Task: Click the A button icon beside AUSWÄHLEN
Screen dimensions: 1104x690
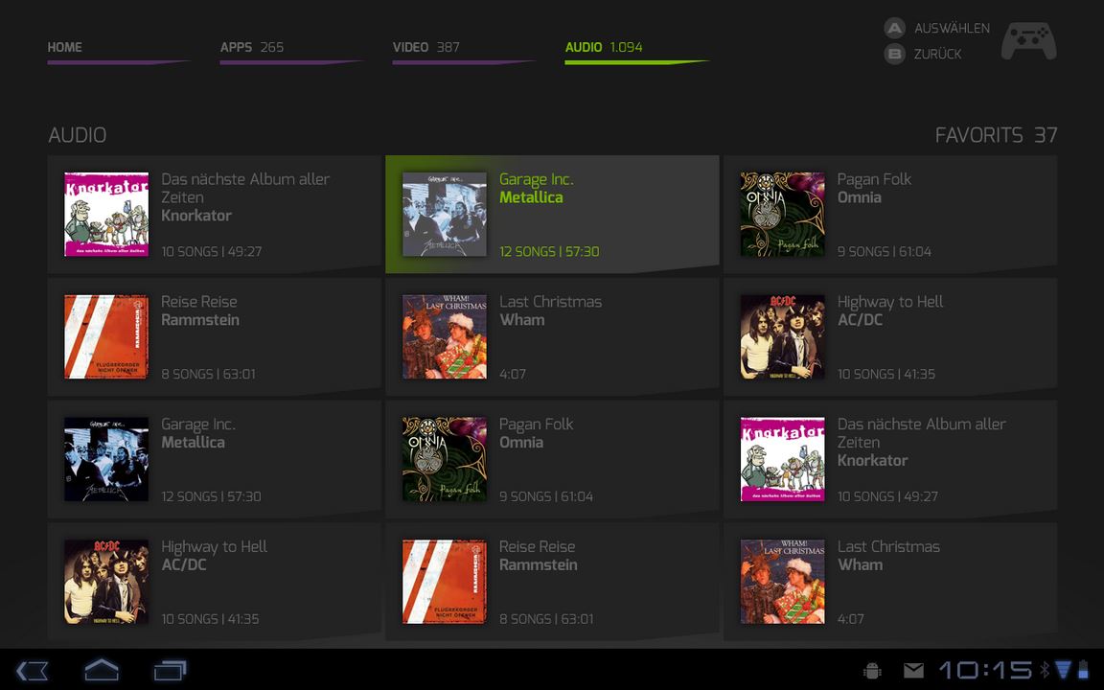Action: pyautogui.click(x=894, y=28)
